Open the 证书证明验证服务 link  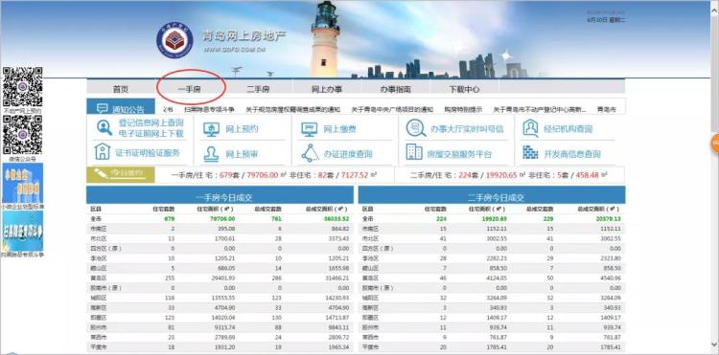click(x=148, y=153)
